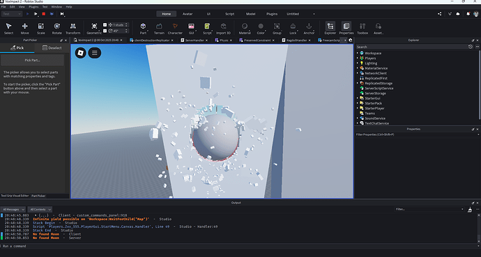The width and height of the screenshot is (481, 257).
Task: Open the share/collaborate icon
Action: pos(440,14)
